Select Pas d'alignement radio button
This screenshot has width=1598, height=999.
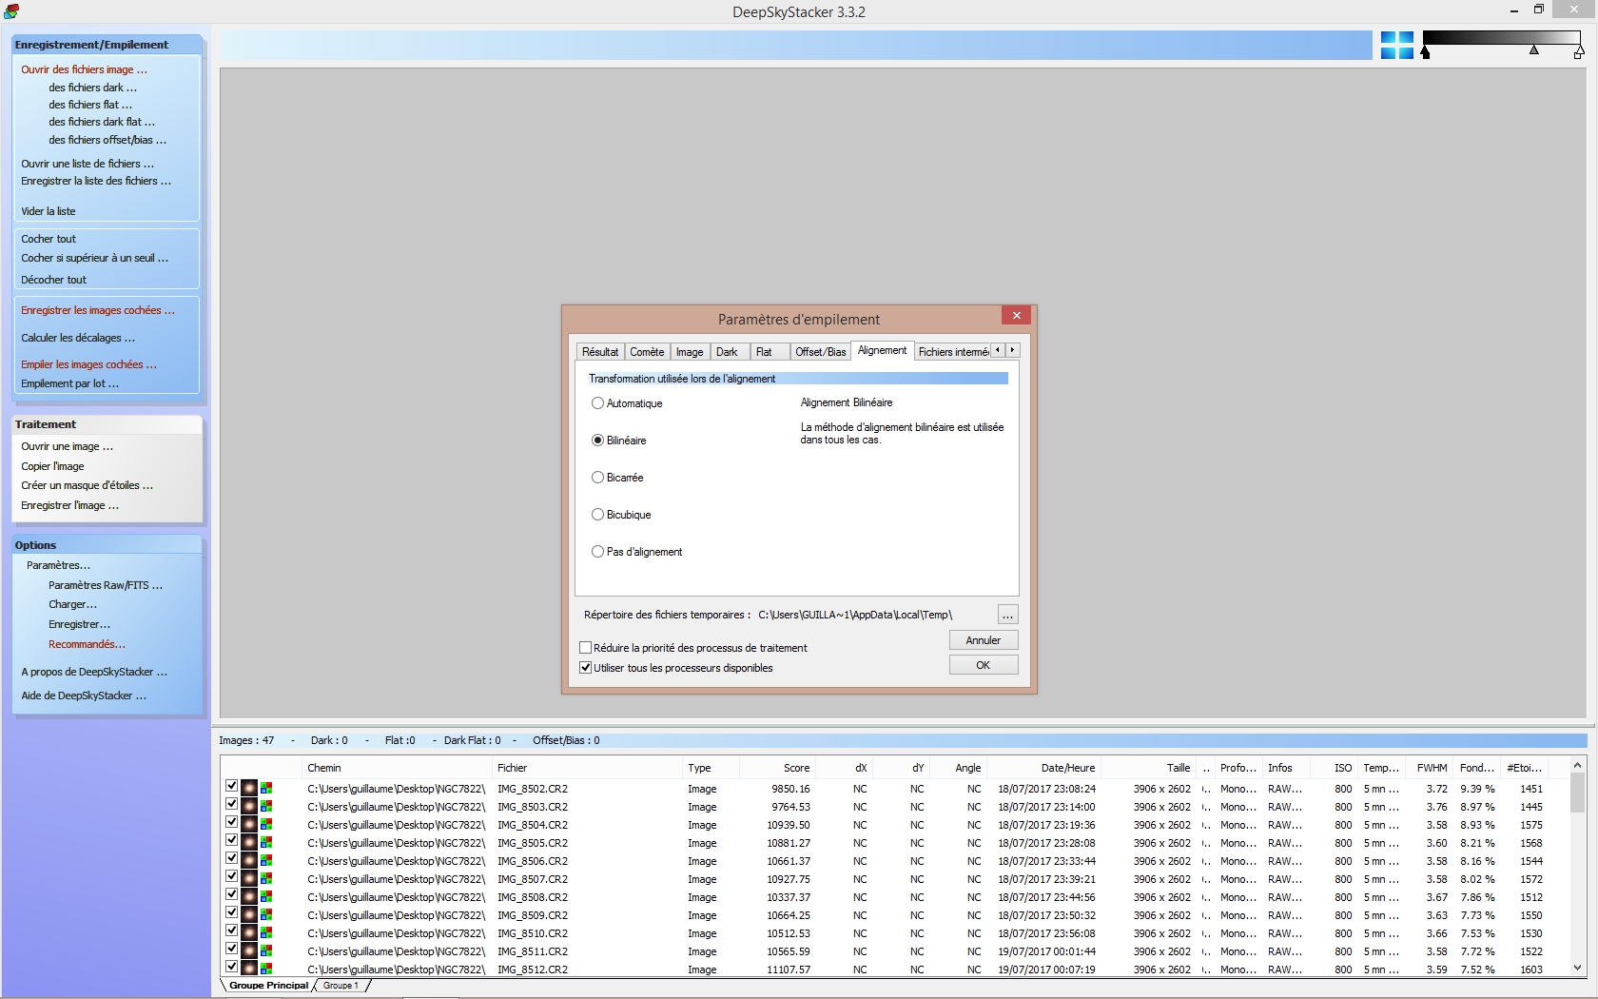coord(597,552)
